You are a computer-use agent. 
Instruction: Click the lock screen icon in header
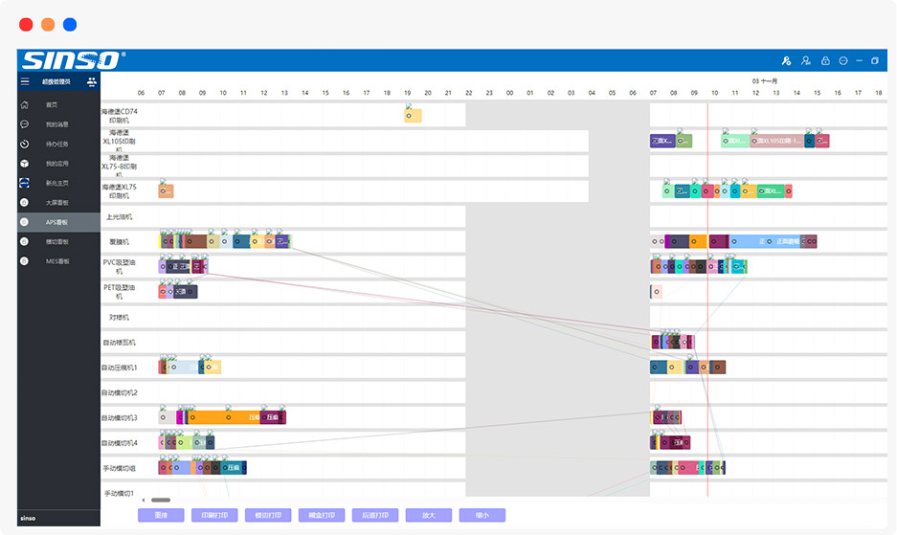click(825, 61)
